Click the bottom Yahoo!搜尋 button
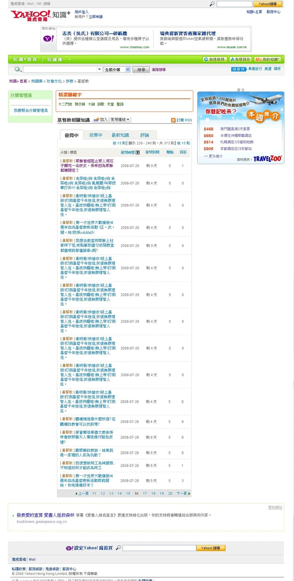 (211, 548)
